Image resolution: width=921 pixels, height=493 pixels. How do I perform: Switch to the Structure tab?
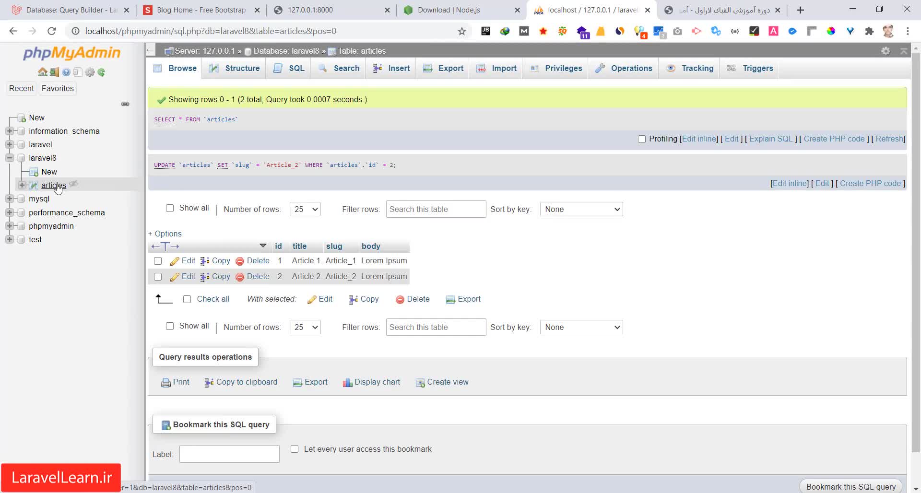click(x=235, y=69)
